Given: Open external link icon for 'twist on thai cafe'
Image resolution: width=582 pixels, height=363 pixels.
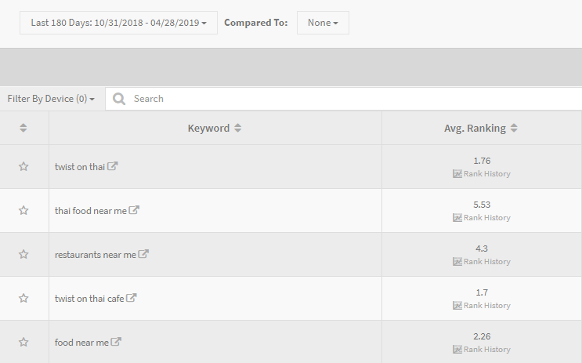Looking at the screenshot, I should pos(132,297).
